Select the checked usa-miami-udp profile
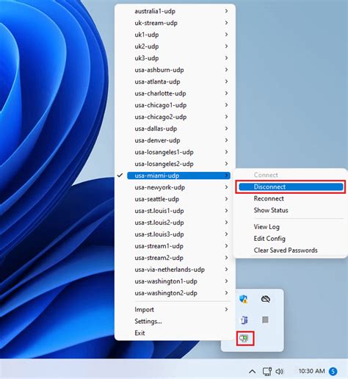The width and height of the screenshot is (348, 379). pos(178,176)
